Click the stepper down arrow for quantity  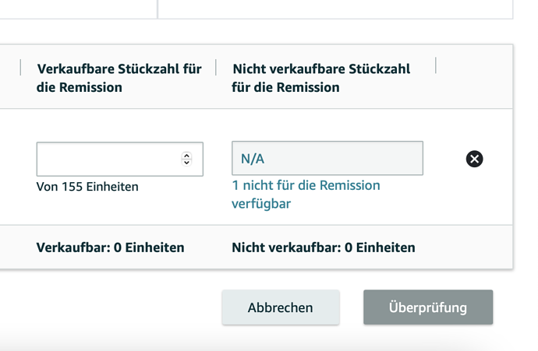[x=186, y=162]
